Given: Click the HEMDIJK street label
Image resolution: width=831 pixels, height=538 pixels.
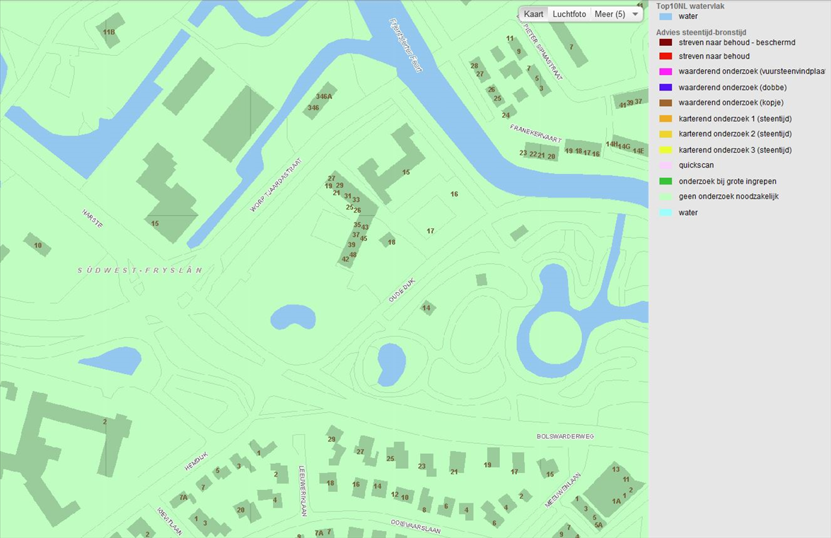Looking at the screenshot, I should (196, 461).
